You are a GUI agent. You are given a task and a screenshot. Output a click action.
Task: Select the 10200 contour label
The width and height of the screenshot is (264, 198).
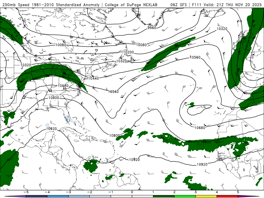pos(128,52)
